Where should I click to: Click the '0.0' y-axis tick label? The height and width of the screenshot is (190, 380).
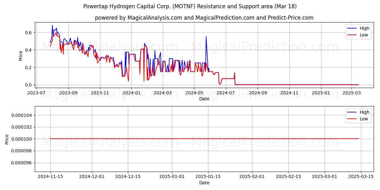[29, 85]
